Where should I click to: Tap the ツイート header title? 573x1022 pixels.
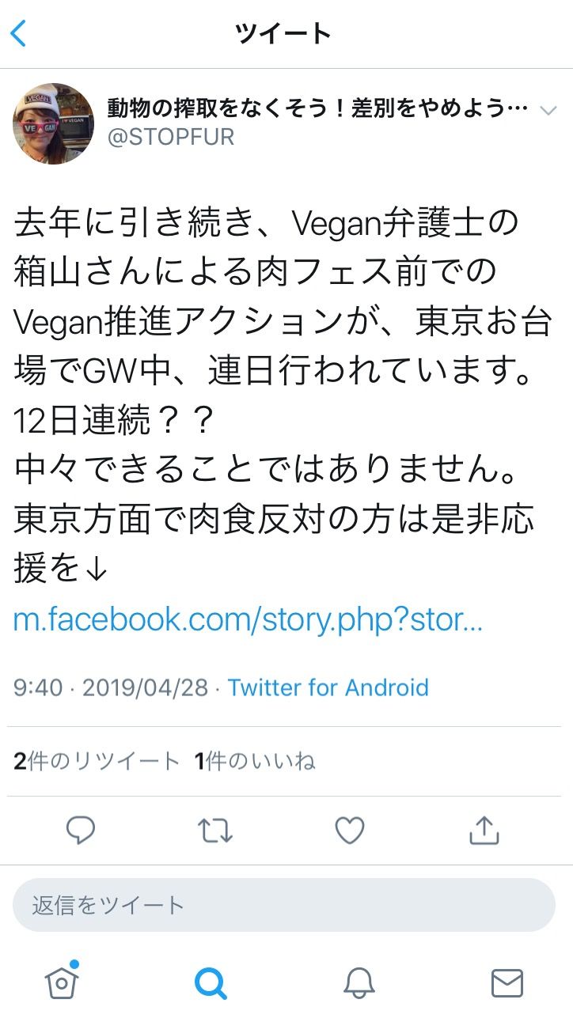[283, 34]
